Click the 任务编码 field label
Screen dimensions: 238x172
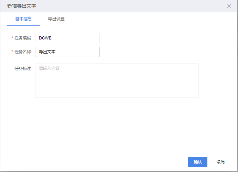tap(23, 38)
